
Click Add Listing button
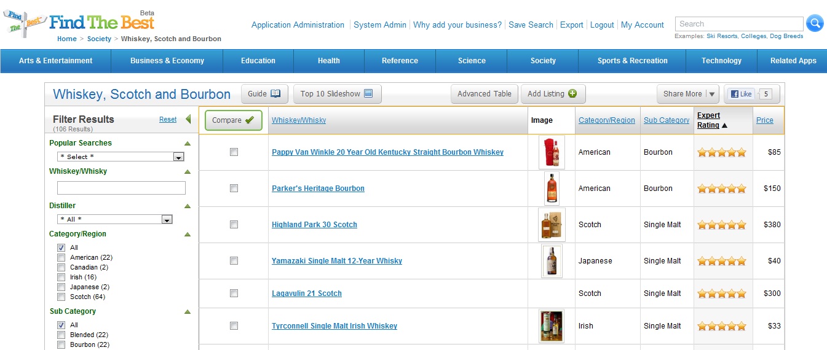pyautogui.click(x=553, y=94)
